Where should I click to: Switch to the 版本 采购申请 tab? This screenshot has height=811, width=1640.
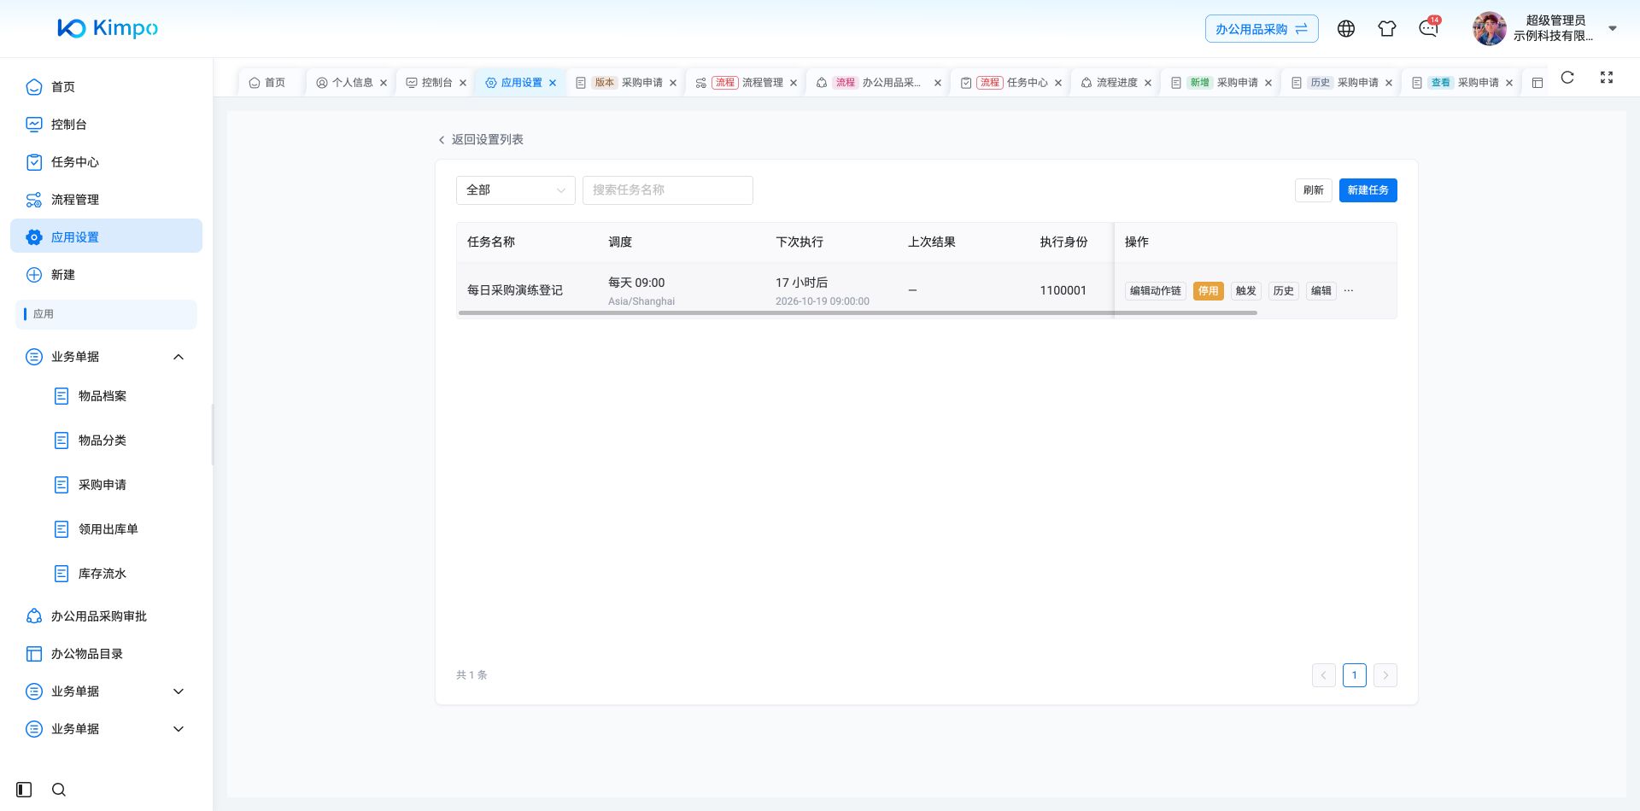tap(628, 83)
